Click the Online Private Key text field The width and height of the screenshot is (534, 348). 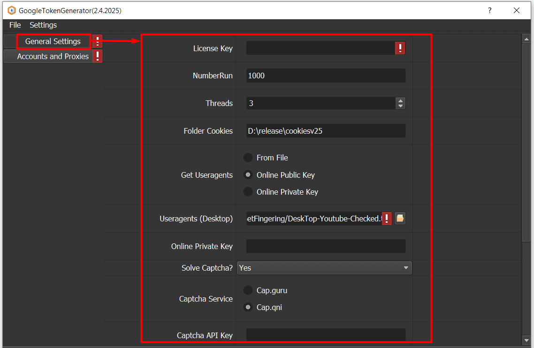coord(326,246)
